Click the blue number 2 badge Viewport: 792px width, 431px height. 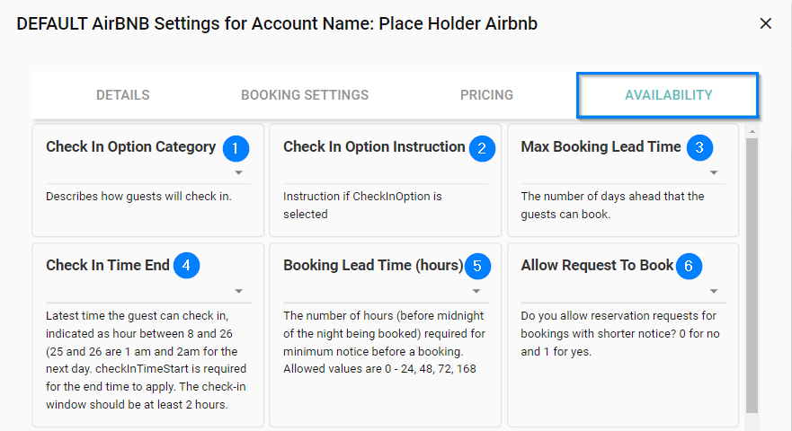[482, 148]
